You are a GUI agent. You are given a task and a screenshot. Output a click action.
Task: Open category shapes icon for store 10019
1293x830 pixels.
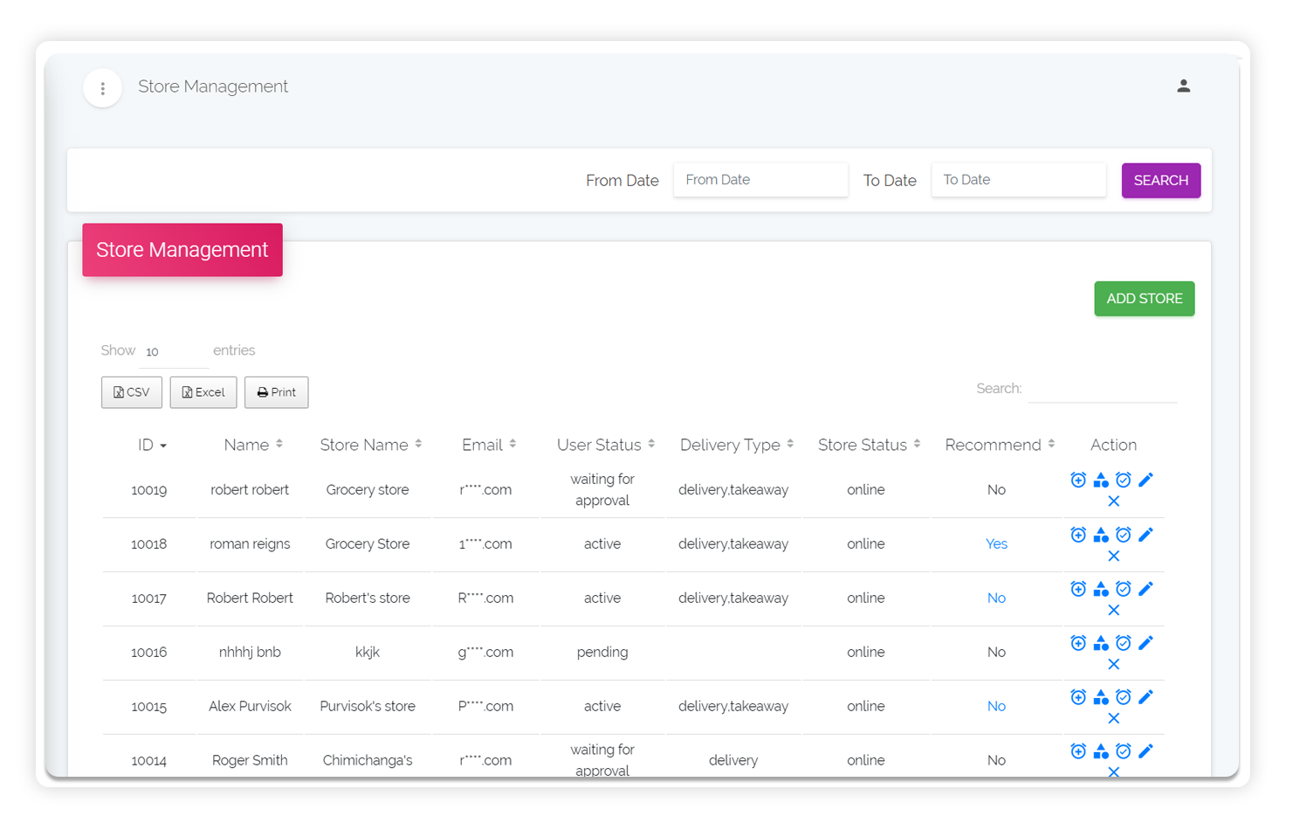(1101, 480)
